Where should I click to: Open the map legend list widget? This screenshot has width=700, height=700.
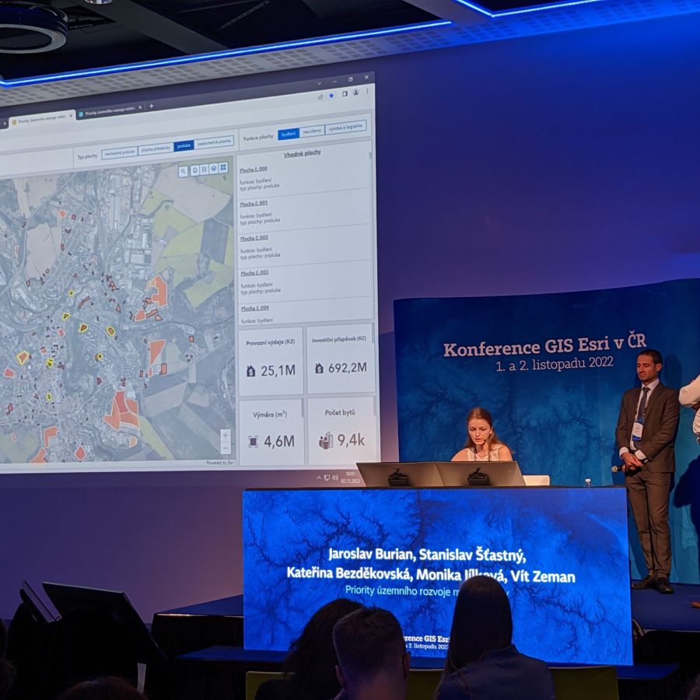204,170
